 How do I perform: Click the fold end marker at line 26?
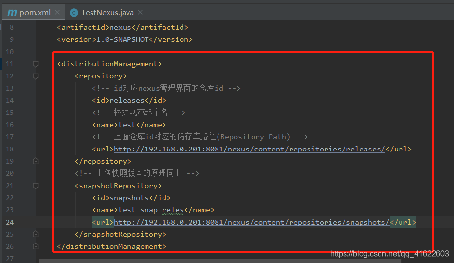(36, 246)
